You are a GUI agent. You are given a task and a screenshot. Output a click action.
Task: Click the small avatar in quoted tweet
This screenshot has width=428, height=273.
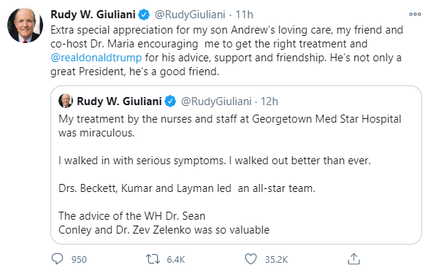66,101
